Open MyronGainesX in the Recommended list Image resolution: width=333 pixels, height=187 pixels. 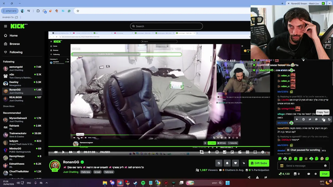(x=22, y=119)
